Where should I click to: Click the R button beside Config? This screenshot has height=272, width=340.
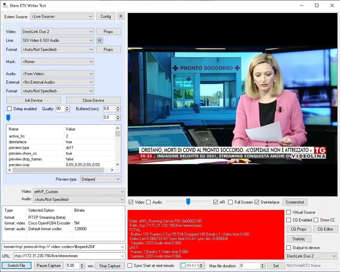click(x=121, y=17)
